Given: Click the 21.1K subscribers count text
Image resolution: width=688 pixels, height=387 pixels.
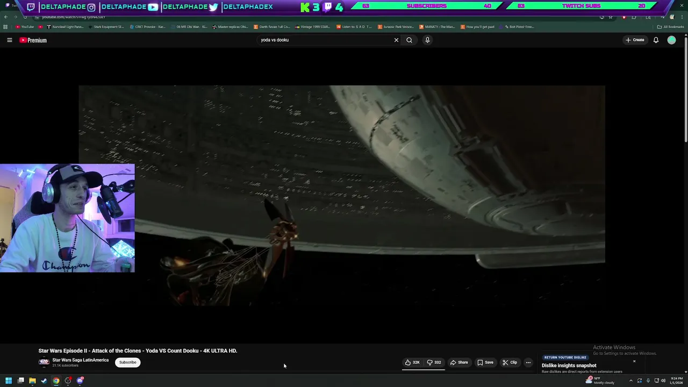Looking at the screenshot, I should [x=65, y=365].
